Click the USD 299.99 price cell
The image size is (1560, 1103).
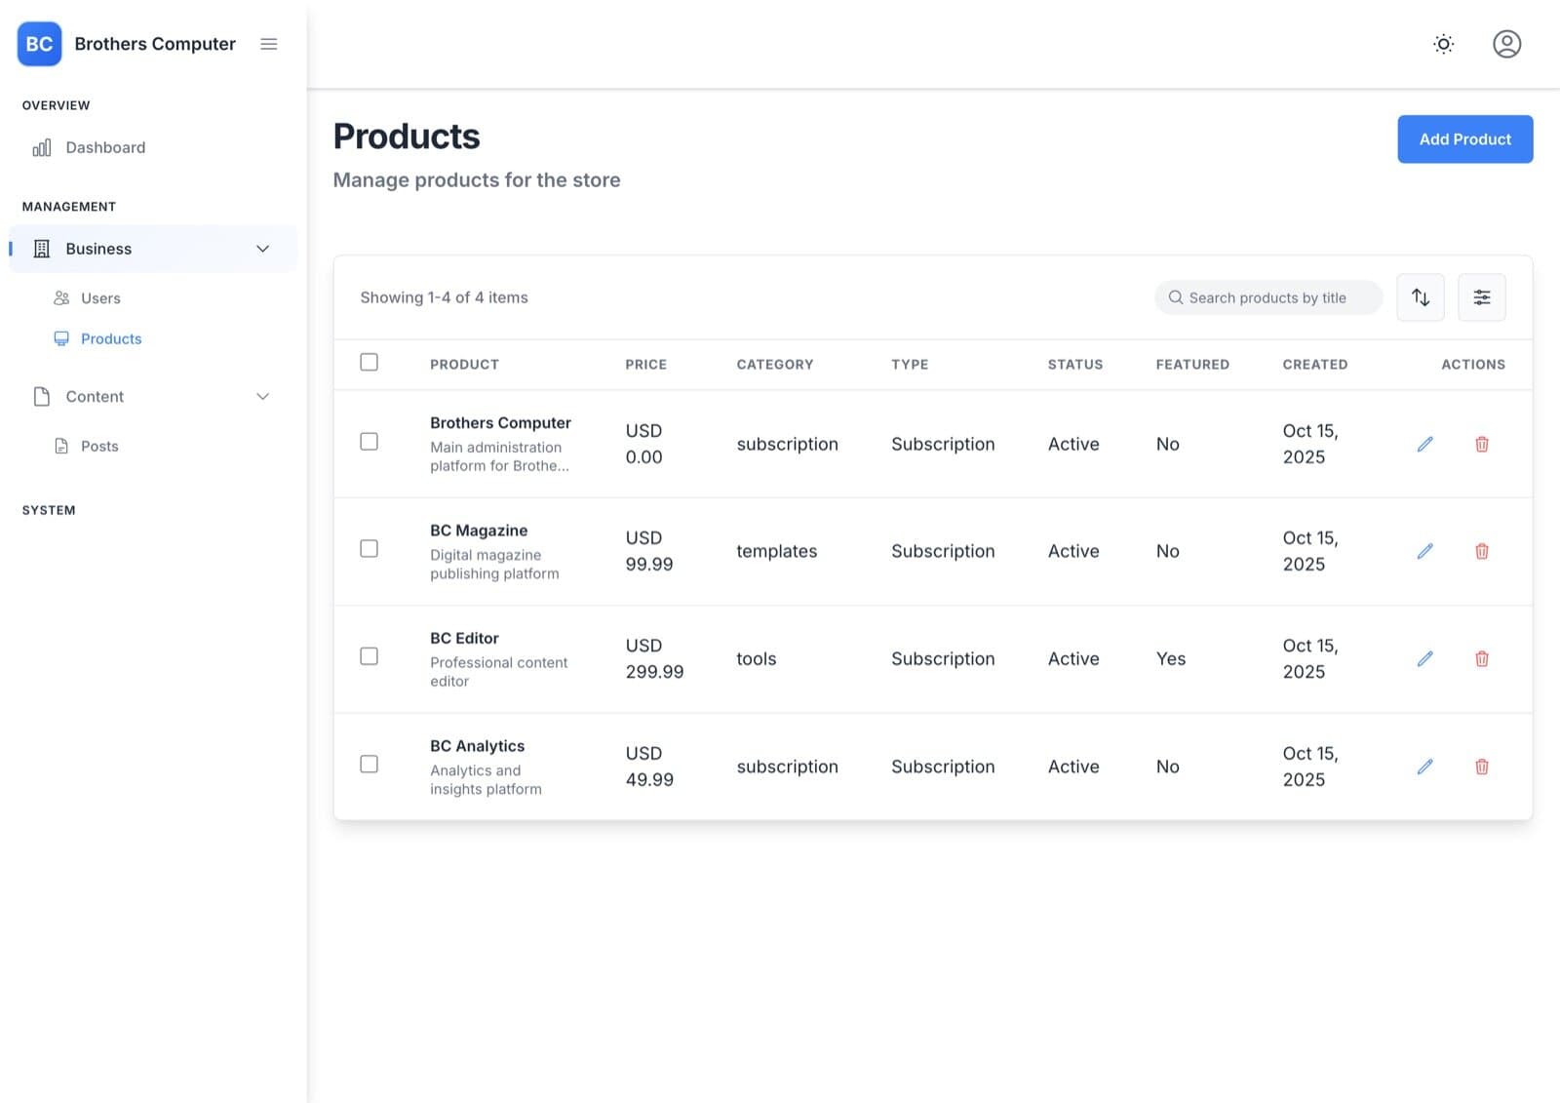654,658
